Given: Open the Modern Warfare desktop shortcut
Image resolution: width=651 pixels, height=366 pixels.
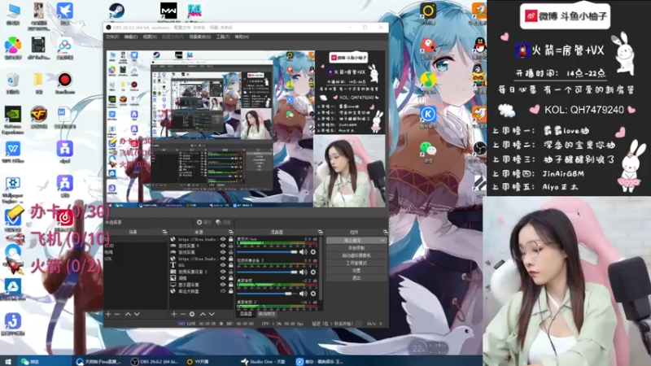Looking at the screenshot, I should pyautogui.click(x=168, y=11).
